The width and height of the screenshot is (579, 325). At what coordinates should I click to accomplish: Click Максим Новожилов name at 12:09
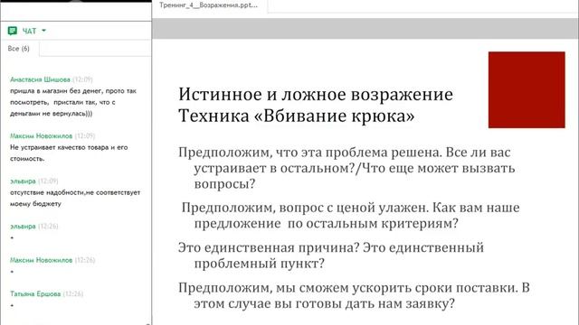(41, 136)
